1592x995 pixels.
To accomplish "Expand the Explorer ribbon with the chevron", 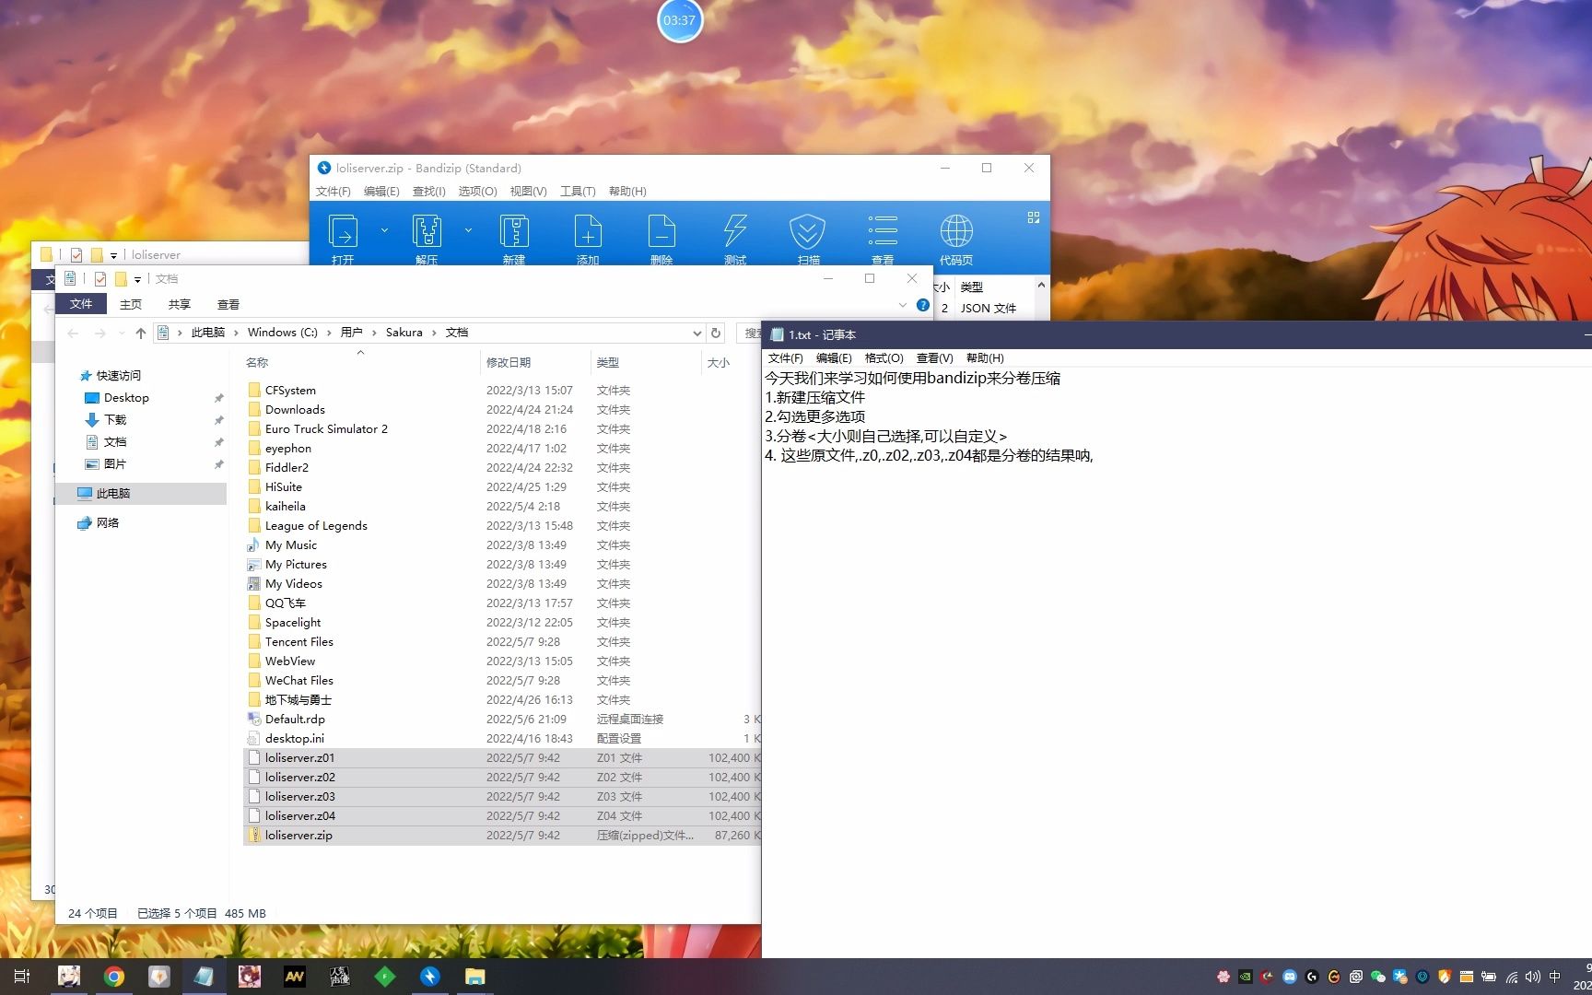I will click(903, 305).
